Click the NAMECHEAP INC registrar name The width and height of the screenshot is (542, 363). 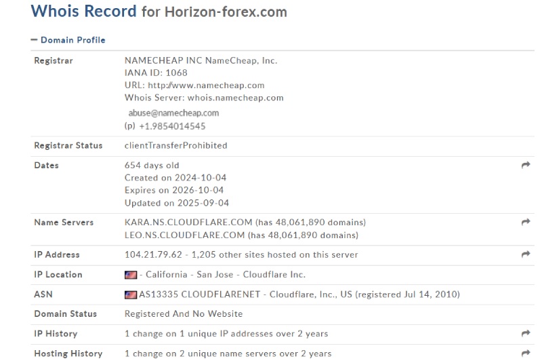tap(163, 60)
